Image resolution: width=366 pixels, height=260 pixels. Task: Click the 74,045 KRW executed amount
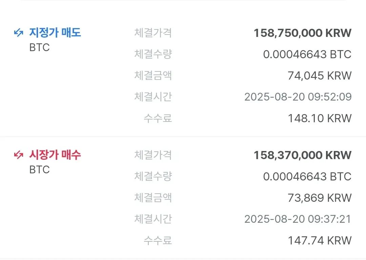[320, 75]
